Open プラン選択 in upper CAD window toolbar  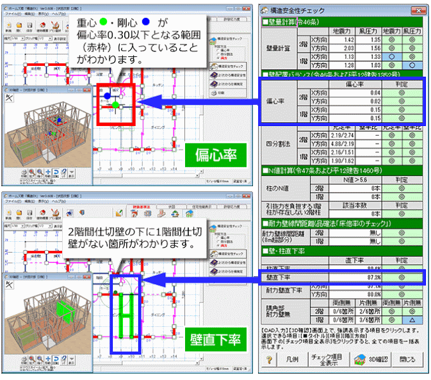[x=55, y=27]
